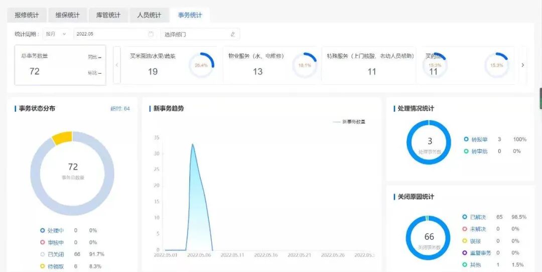The image size is (542, 272).
Task: Open the 按月 period dropdown
Action: [x=56, y=34]
